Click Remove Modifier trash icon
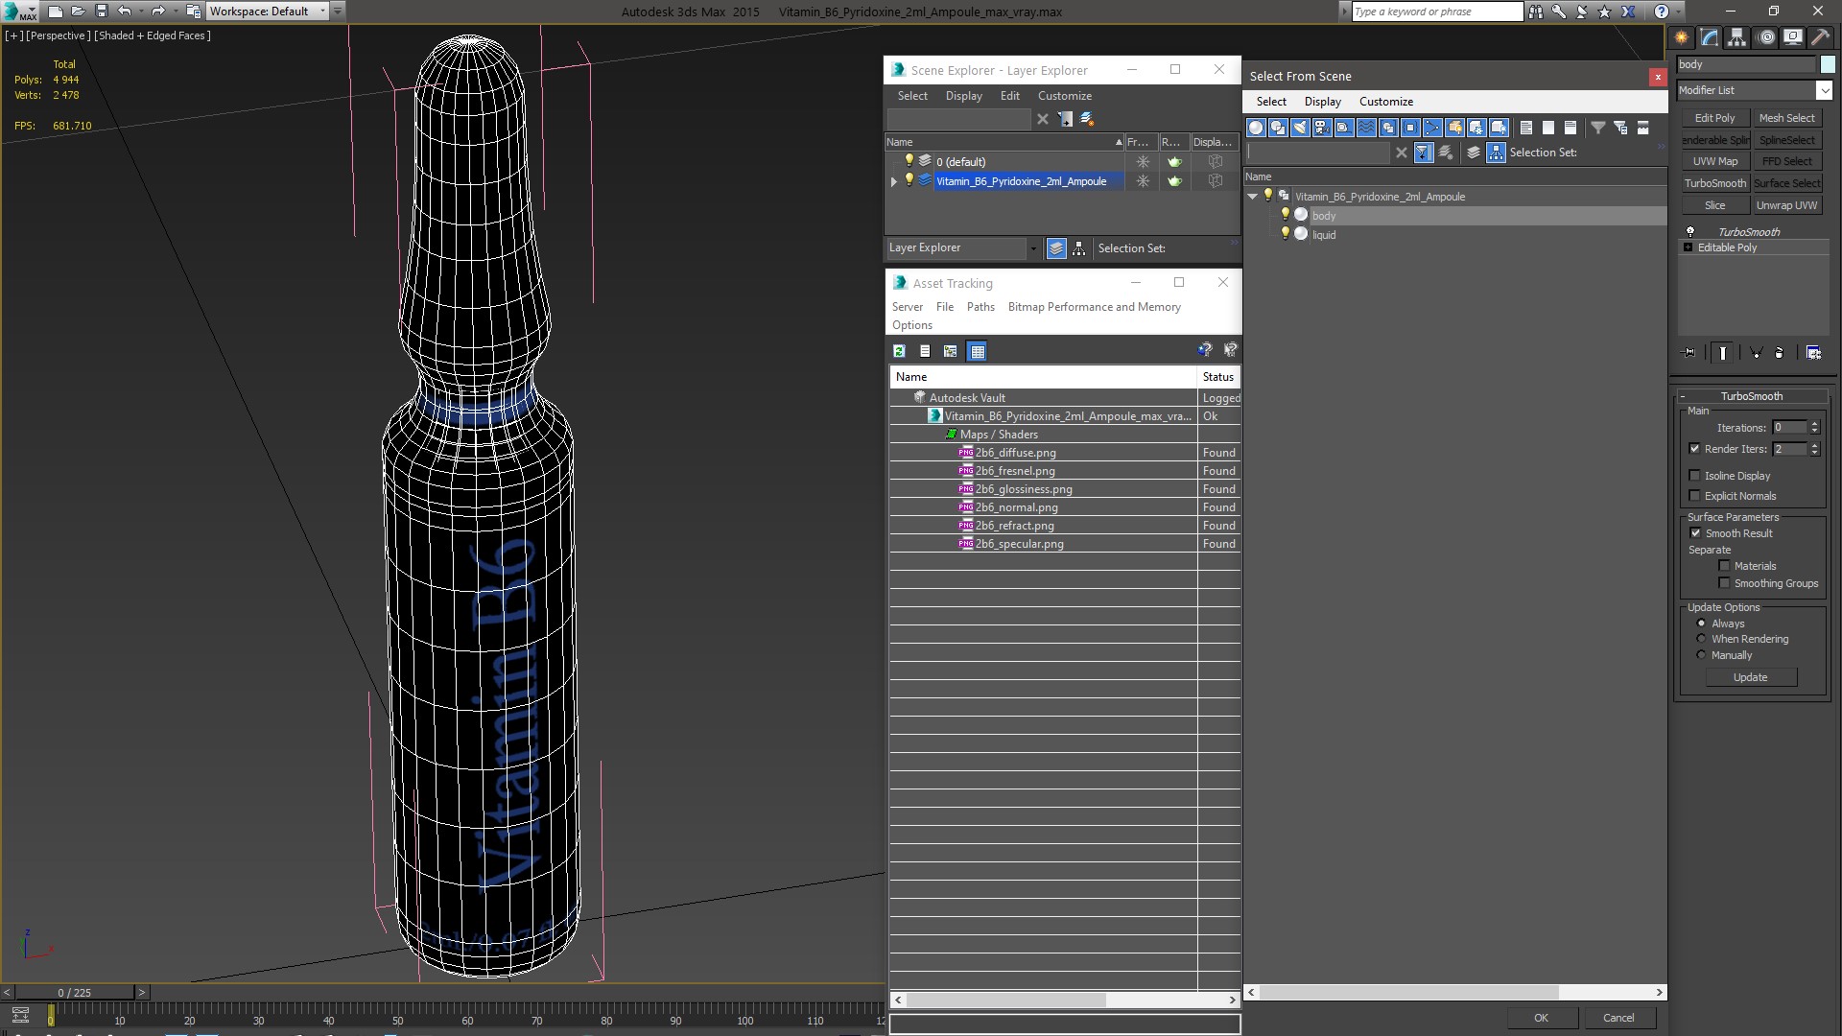 (x=1780, y=353)
